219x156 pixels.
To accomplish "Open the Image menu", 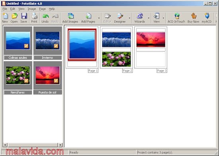I will (32, 9).
